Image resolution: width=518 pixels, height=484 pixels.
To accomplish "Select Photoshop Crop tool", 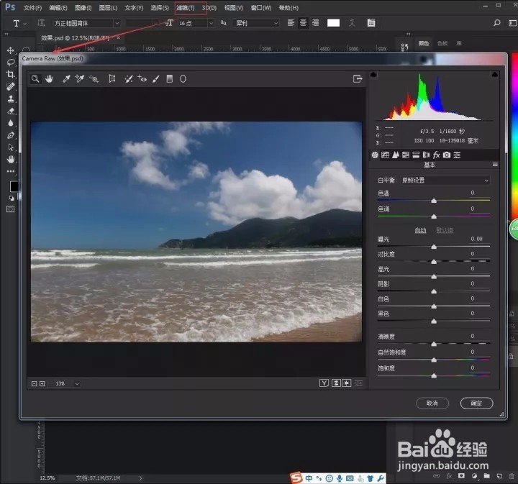I will (x=11, y=74).
